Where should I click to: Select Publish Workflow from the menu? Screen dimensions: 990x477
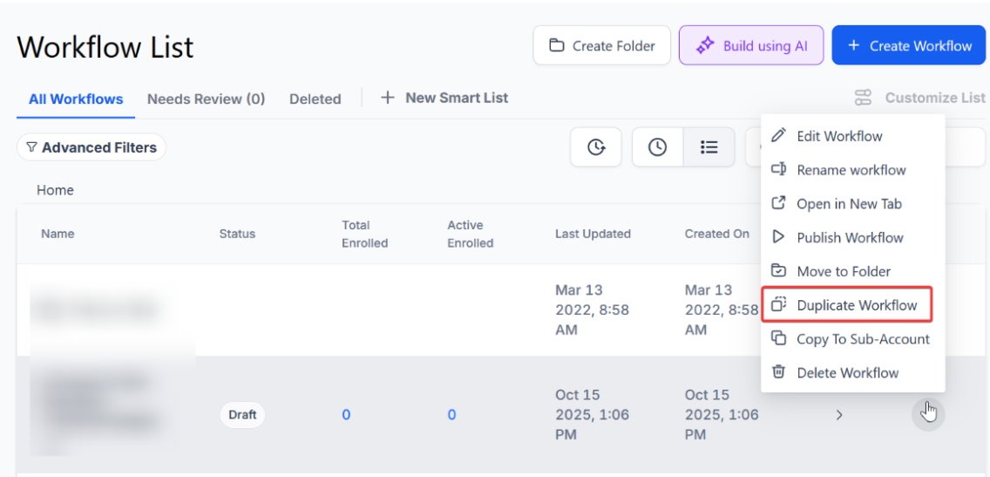[x=850, y=237]
